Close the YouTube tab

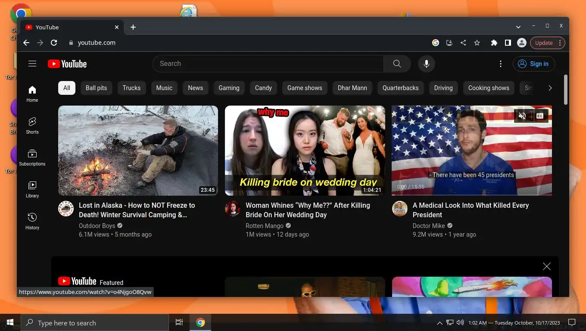coord(117,27)
